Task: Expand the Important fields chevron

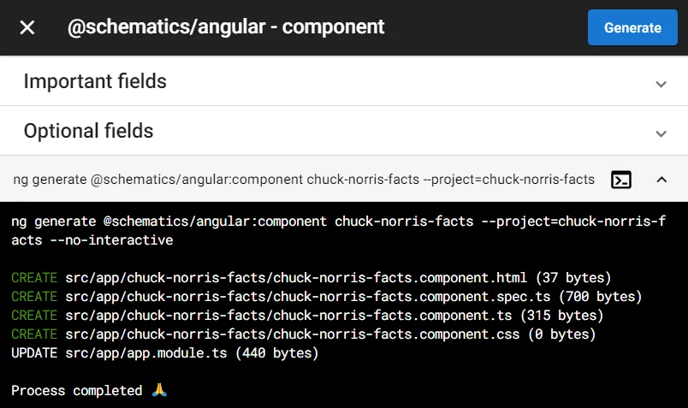Action: 661,84
